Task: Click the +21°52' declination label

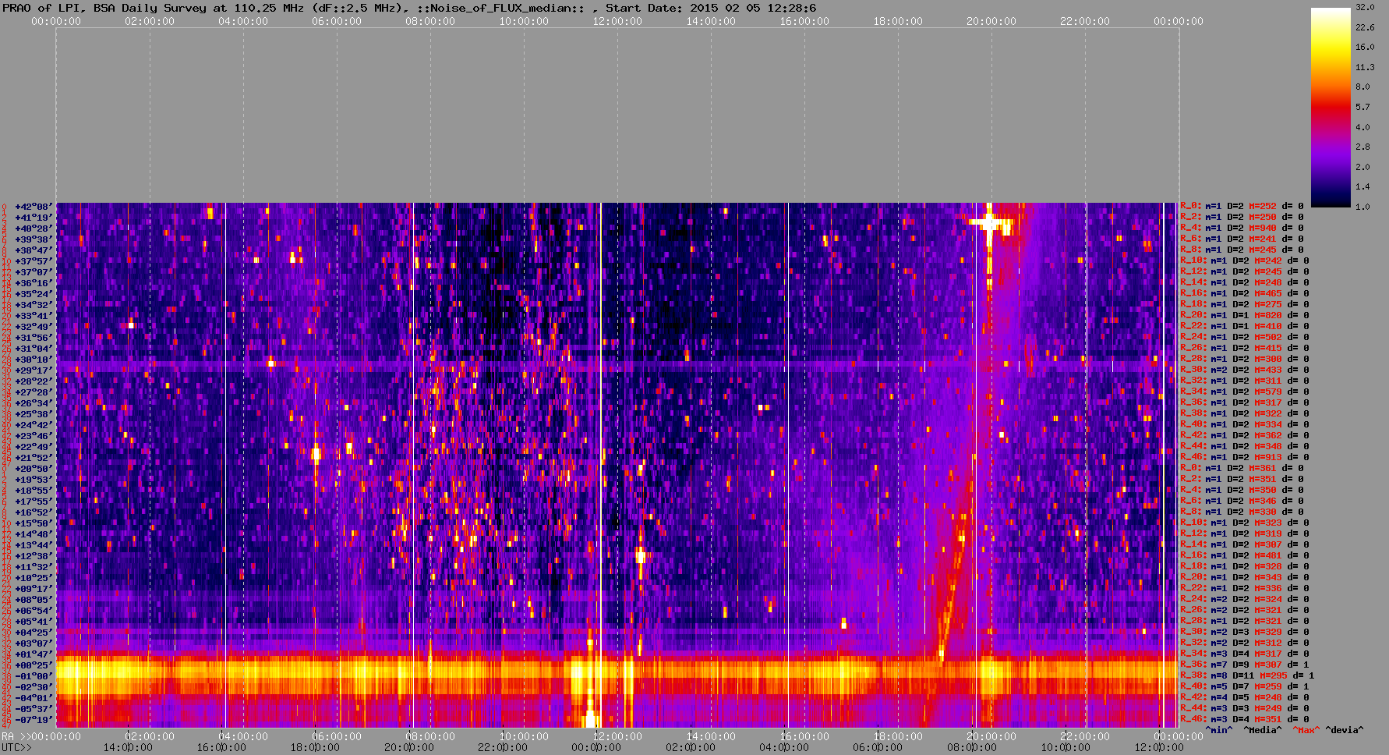Action: click(x=34, y=458)
